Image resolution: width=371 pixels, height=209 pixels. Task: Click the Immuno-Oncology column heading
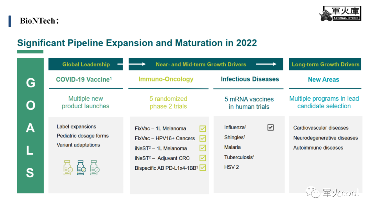pos(166,79)
